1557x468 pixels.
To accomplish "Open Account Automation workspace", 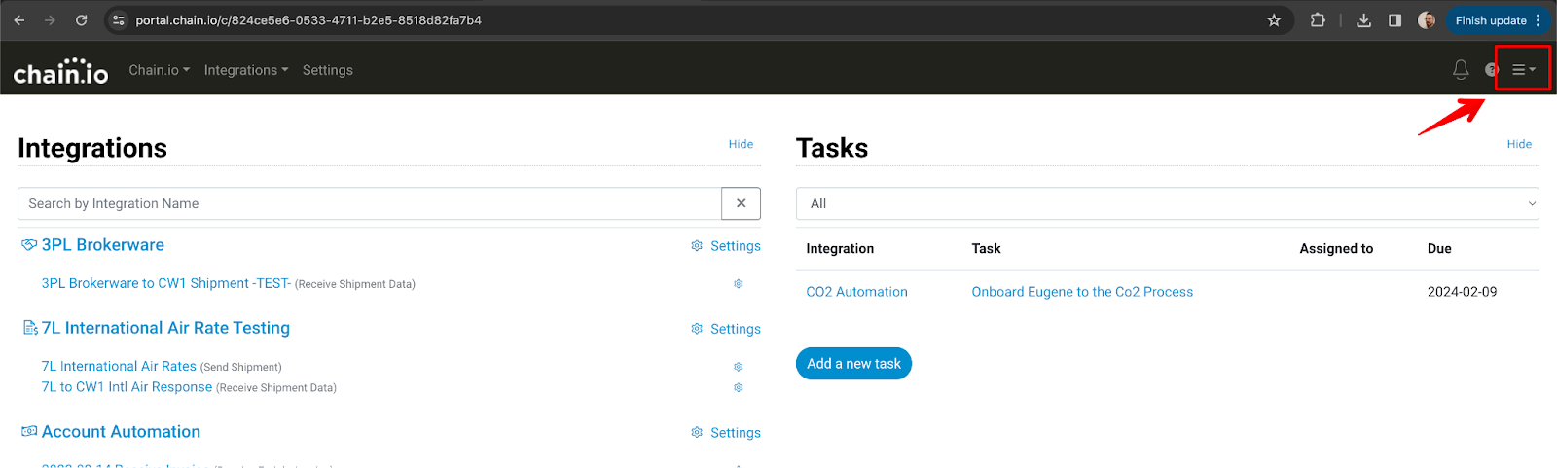I will [x=121, y=432].
